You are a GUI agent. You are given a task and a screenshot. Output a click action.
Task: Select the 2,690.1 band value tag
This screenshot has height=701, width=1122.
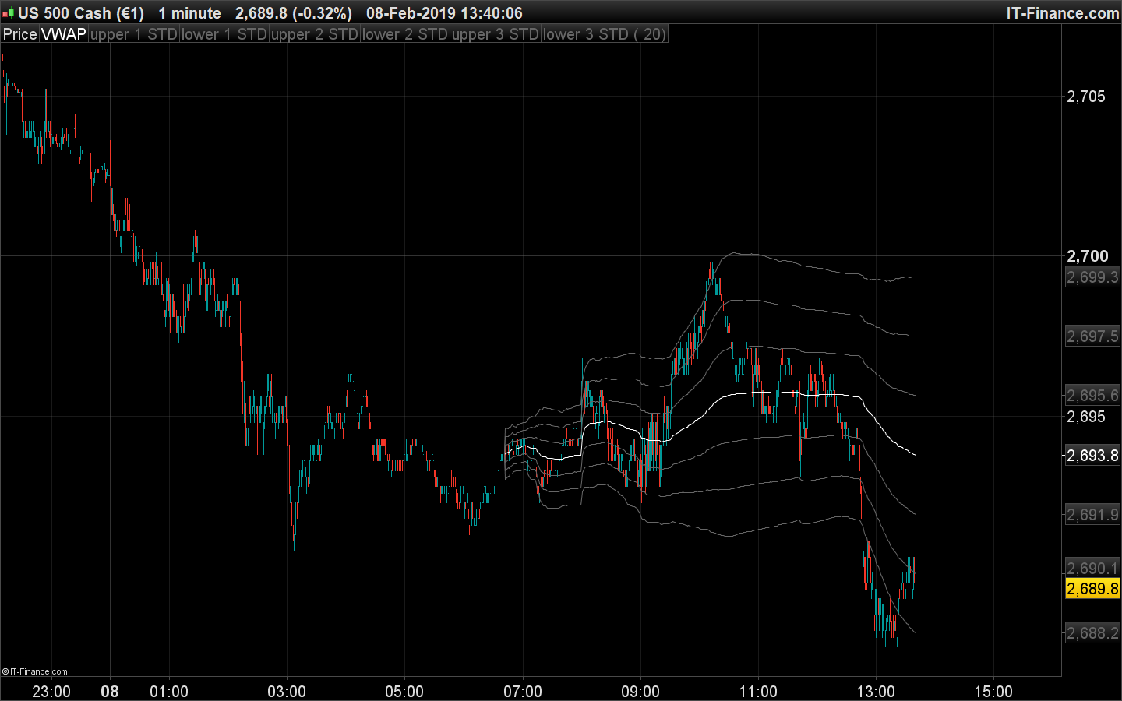point(1092,569)
